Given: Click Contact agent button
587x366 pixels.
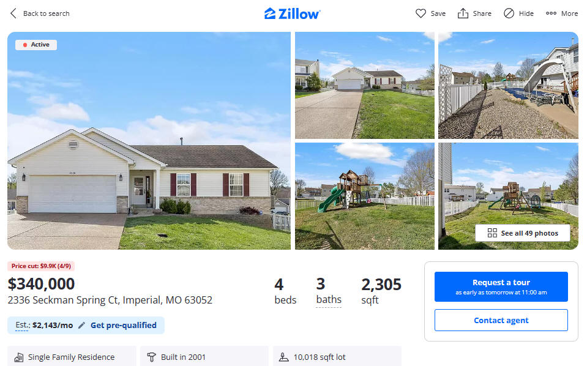Looking at the screenshot, I should point(501,320).
